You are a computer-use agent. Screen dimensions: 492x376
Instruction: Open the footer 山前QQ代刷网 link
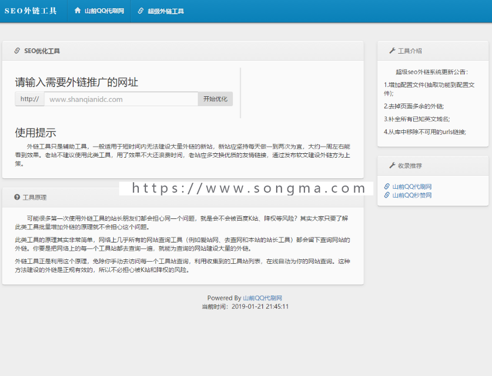[x=262, y=298]
